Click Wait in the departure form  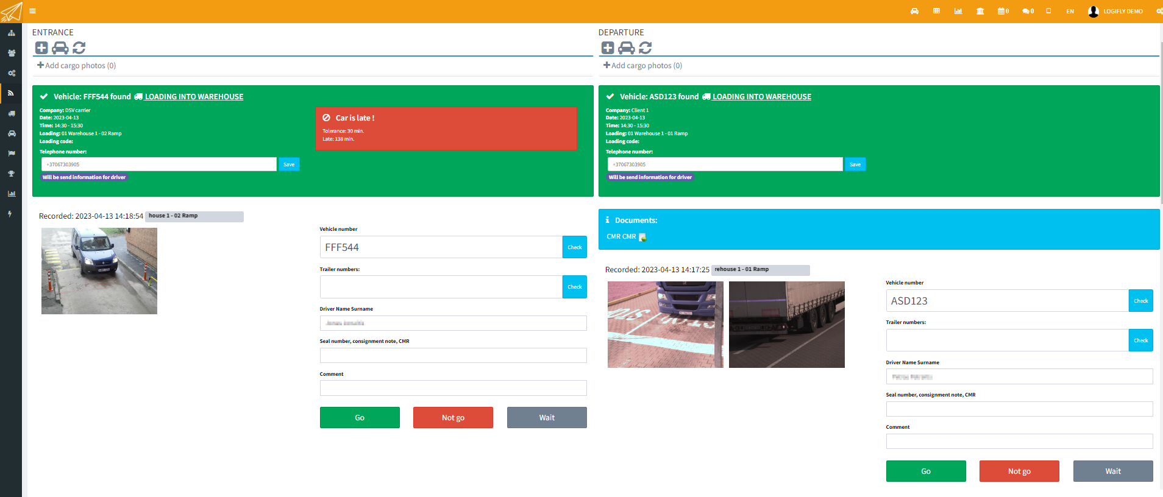tap(1113, 471)
